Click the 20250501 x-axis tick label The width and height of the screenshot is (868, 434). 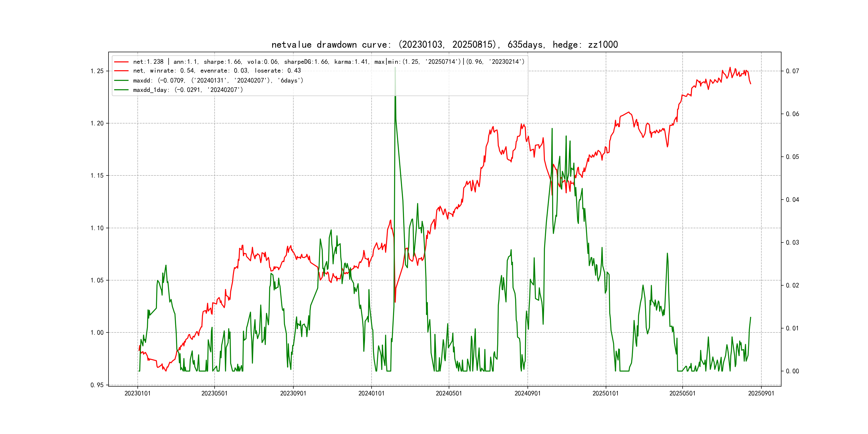point(682,393)
